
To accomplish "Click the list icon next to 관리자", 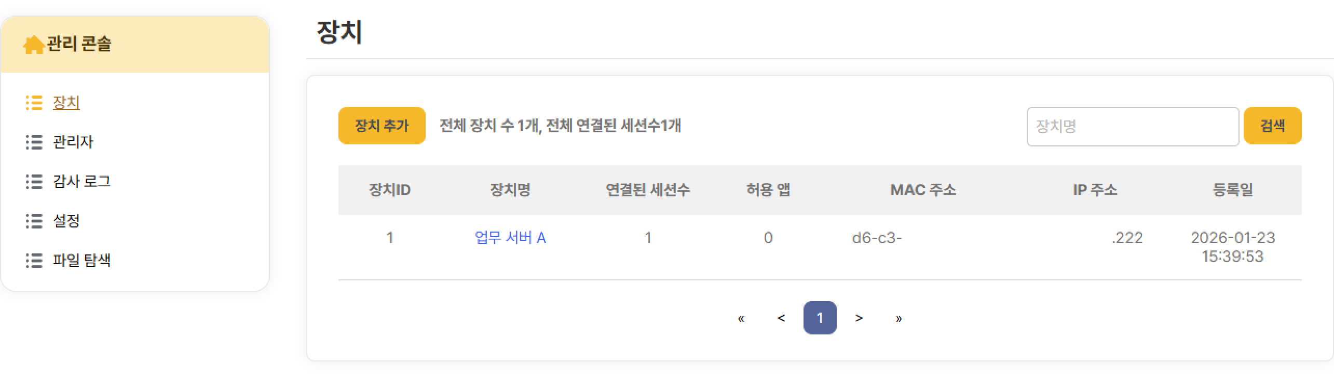I will [x=34, y=142].
